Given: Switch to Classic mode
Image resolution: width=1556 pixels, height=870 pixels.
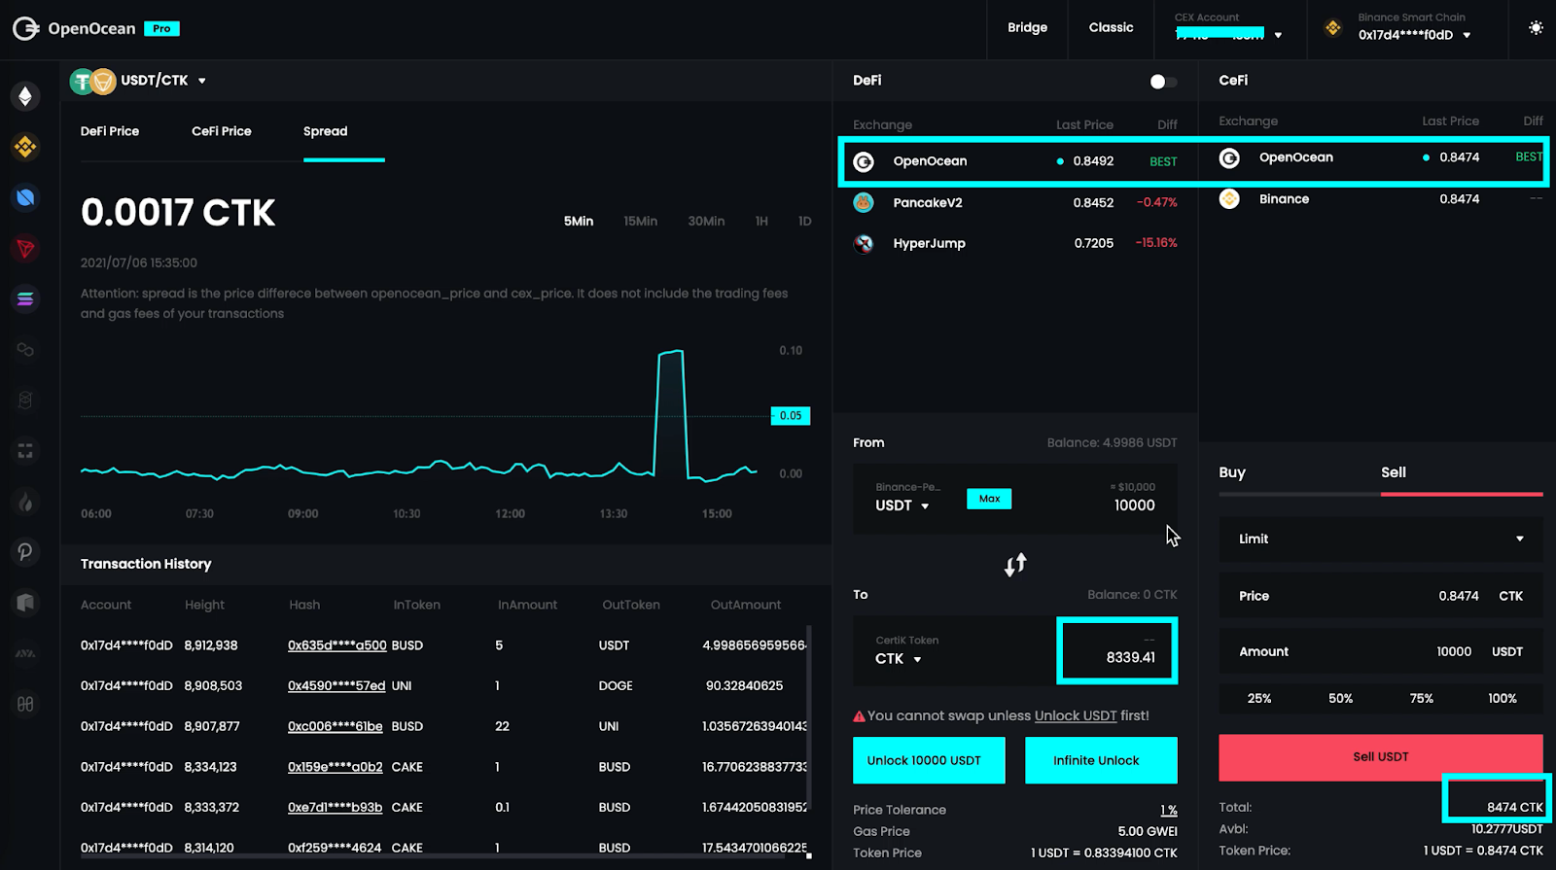Looking at the screenshot, I should 1112,27.
